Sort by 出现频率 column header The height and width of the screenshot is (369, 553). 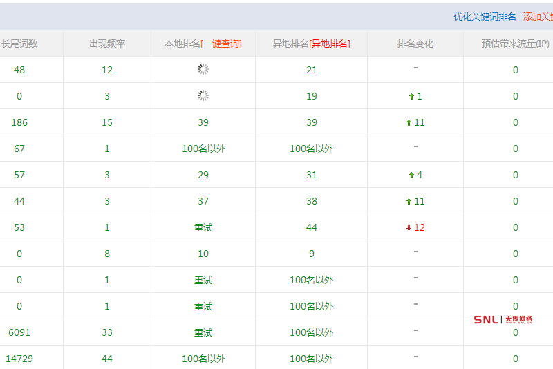(107, 44)
